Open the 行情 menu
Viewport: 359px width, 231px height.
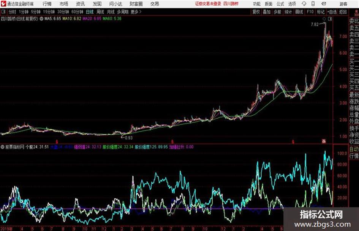[x=47, y=4]
